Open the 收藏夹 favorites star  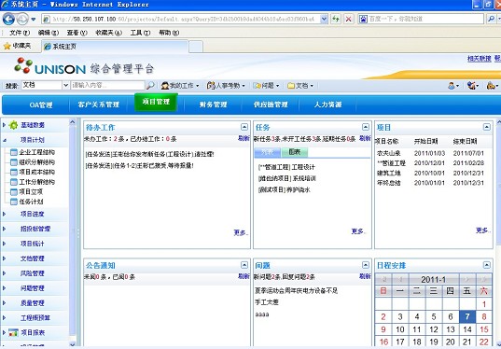pyautogui.click(x=7, y=46)
